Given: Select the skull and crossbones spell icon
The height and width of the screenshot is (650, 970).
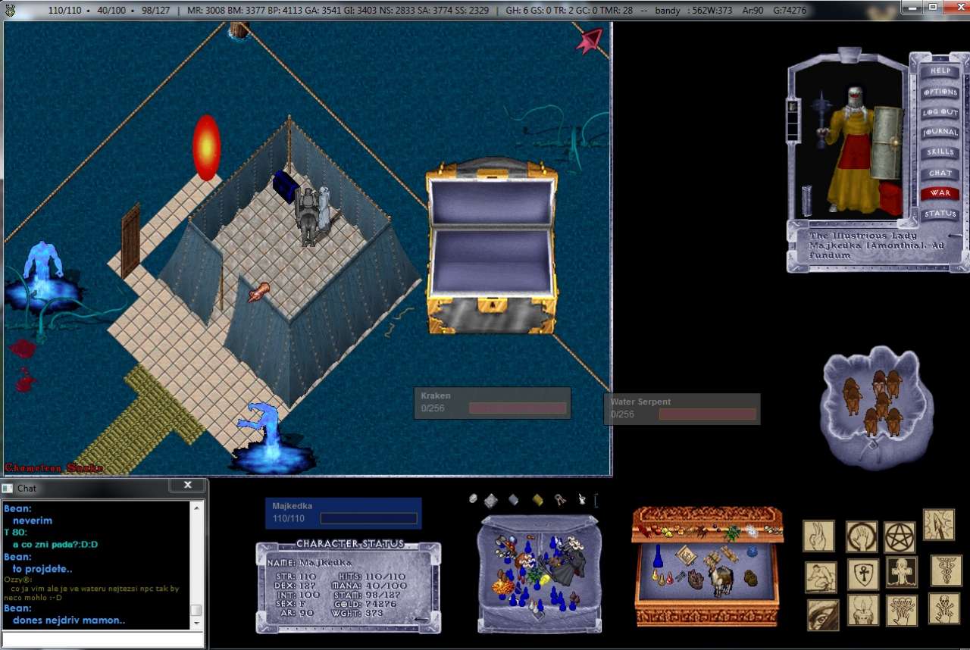Looking at the screenshot, I should (x=943, y=608).
